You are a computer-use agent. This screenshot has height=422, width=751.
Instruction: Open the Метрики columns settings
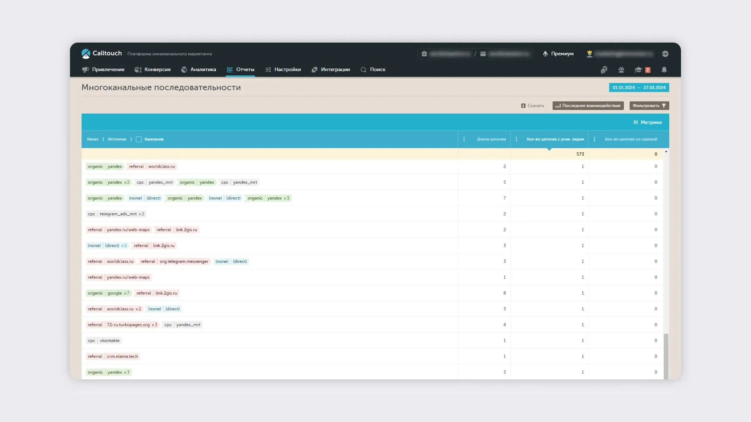[647, 123]
